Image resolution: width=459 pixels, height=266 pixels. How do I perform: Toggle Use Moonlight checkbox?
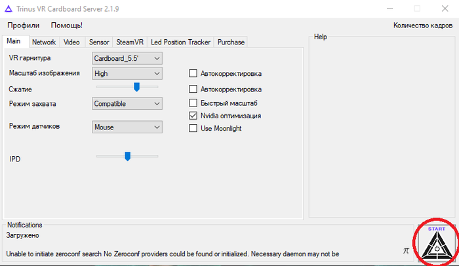pos(193,128)
